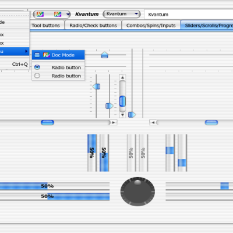Open the rounded Kvantum combo box
233x233 pixels.
click(x=122, y=14)
